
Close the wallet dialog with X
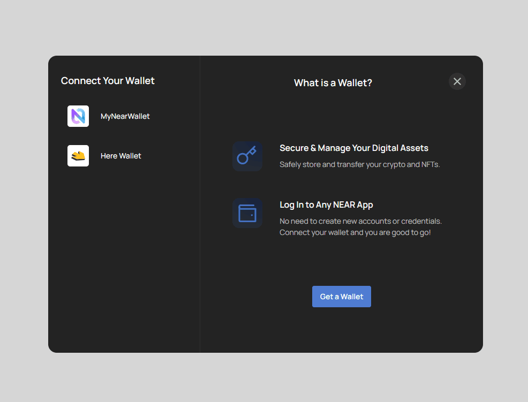[x=457, y=81]
